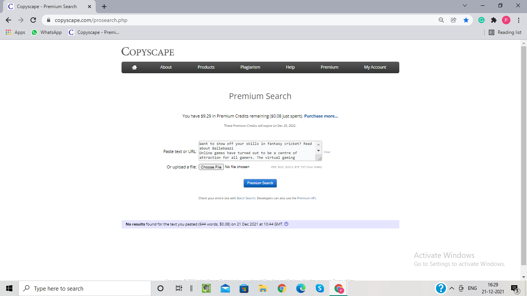Open the Help menu in navbar
The image size is (527, 296).
291,67
